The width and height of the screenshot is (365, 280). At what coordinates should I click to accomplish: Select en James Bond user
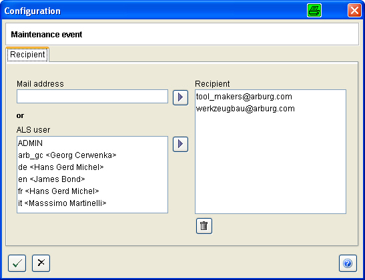point(92,179)
